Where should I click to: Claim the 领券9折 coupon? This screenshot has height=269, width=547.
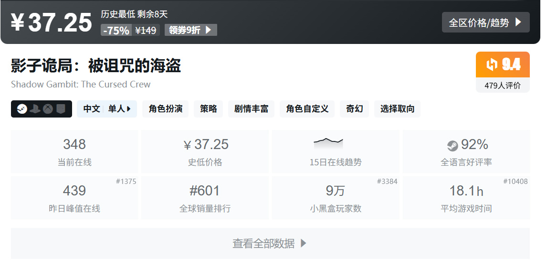(191, 30)
